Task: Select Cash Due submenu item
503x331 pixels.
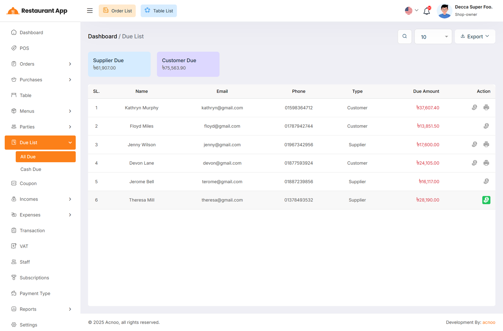Action: (31, 169)
